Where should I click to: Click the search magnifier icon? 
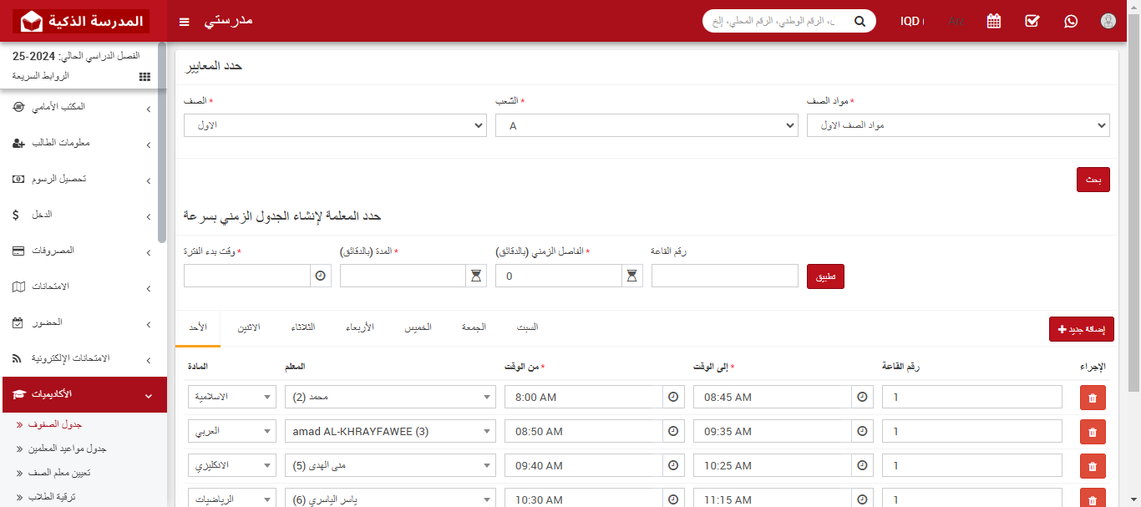(860, 20)
